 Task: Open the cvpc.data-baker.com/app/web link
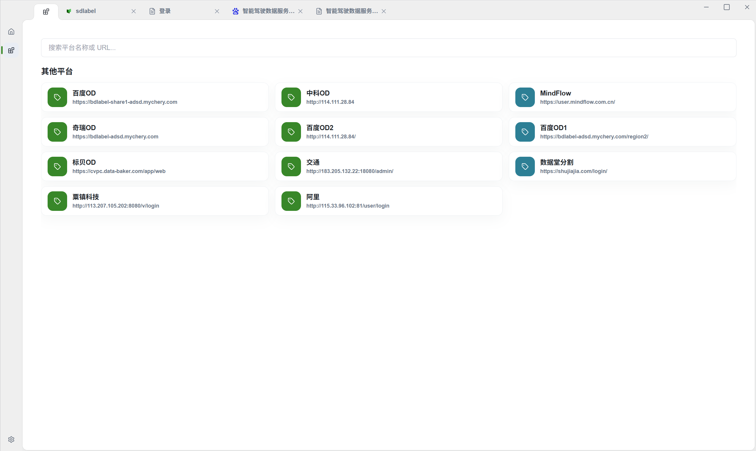(119, 172)
